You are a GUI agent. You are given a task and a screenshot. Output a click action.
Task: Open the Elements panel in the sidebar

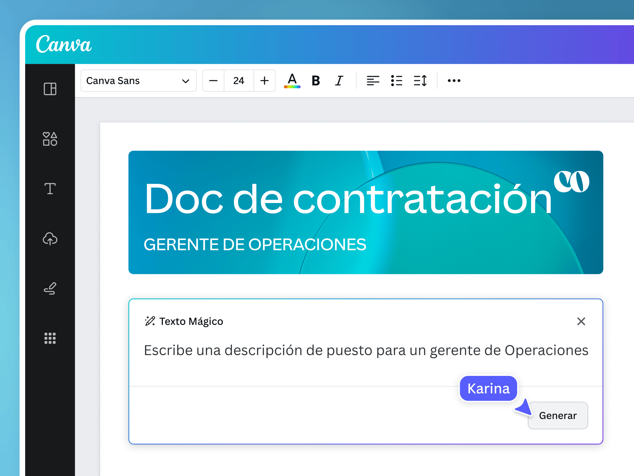point(50,139)
